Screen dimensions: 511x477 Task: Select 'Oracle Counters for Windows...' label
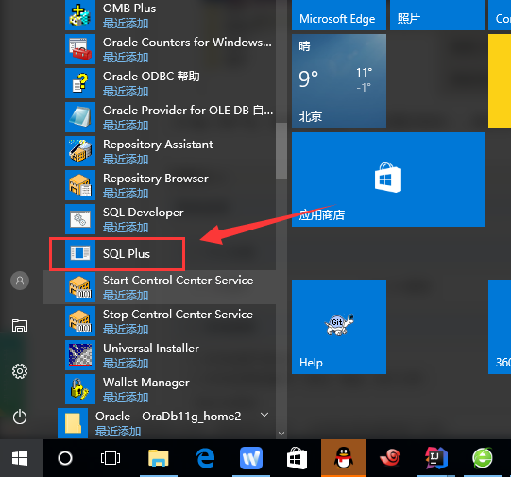point(187,43)
